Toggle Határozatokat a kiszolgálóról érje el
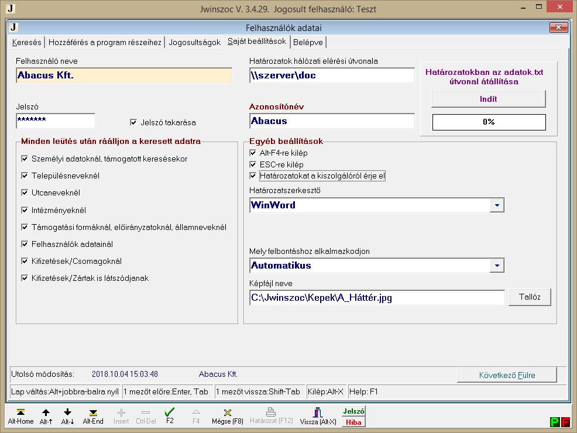 pyautogui.click(x=253, y=176)
